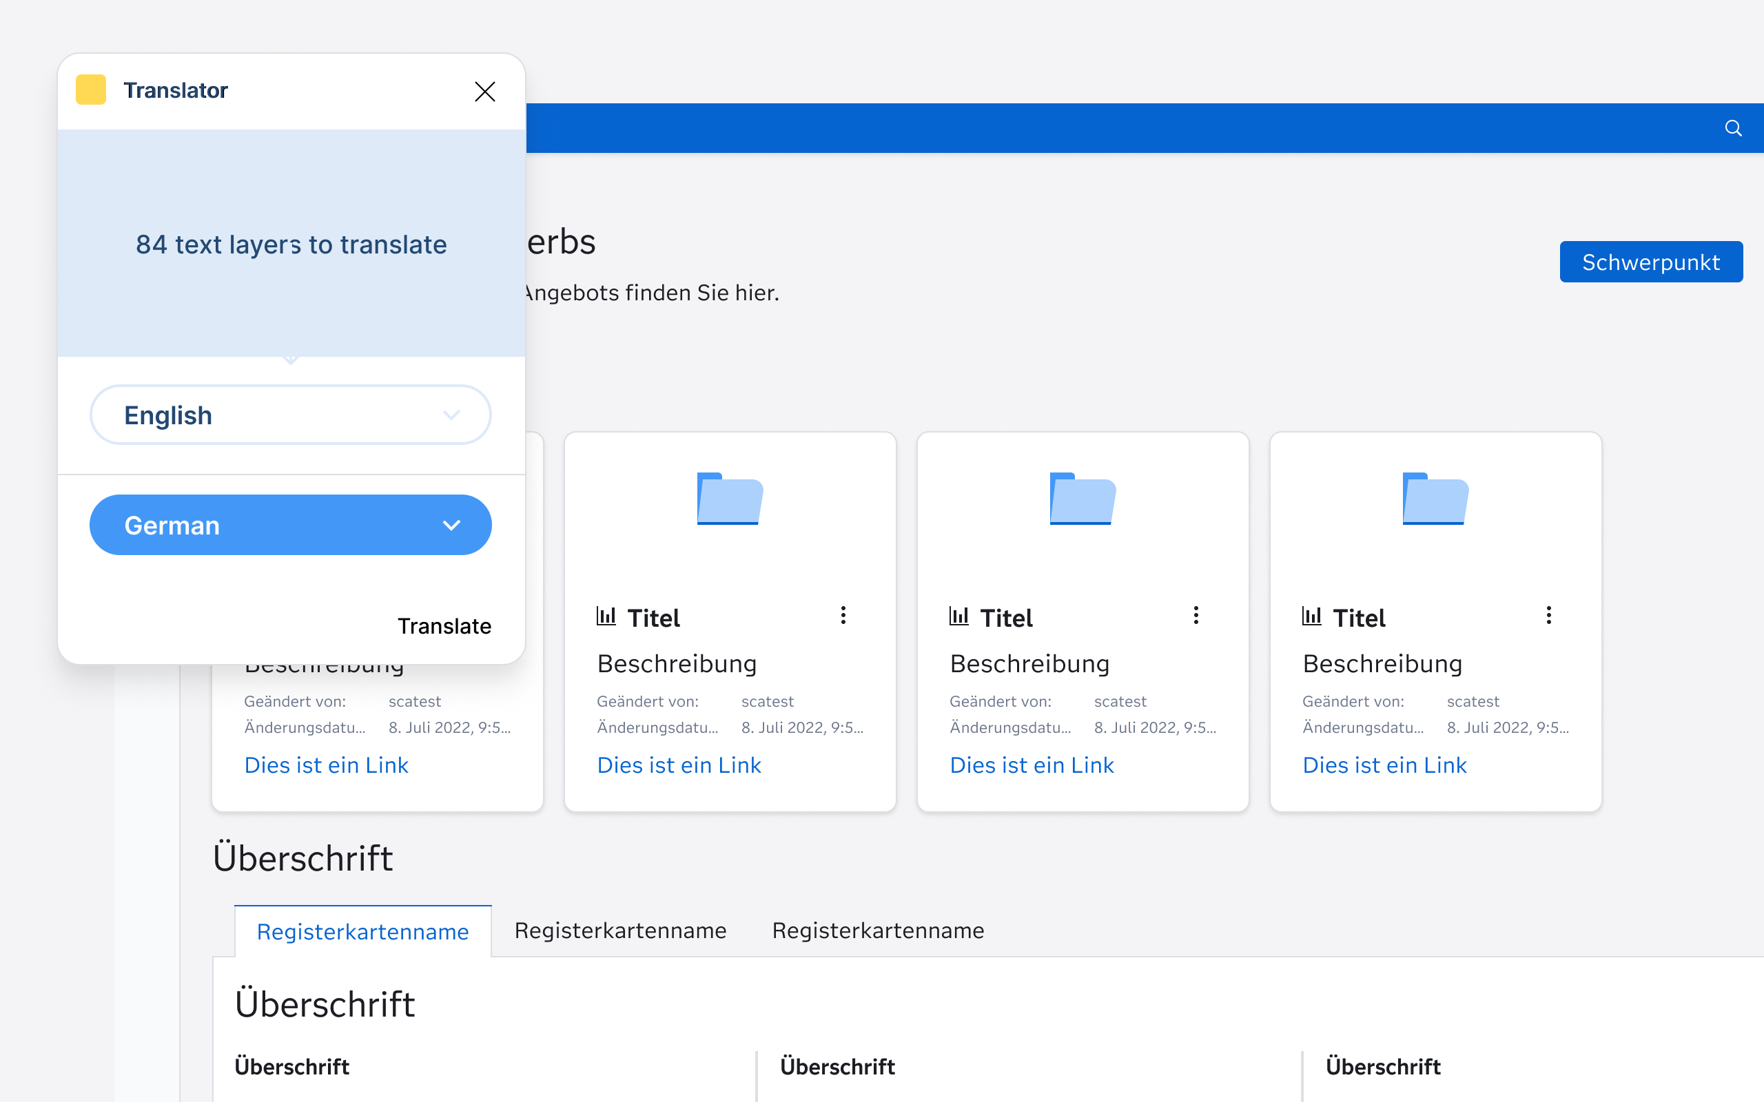This screenshot has width=1764, height=1102.
Task: Click the bar chart icon beside the rightmost Titel heading
Action: [1311, 616]
